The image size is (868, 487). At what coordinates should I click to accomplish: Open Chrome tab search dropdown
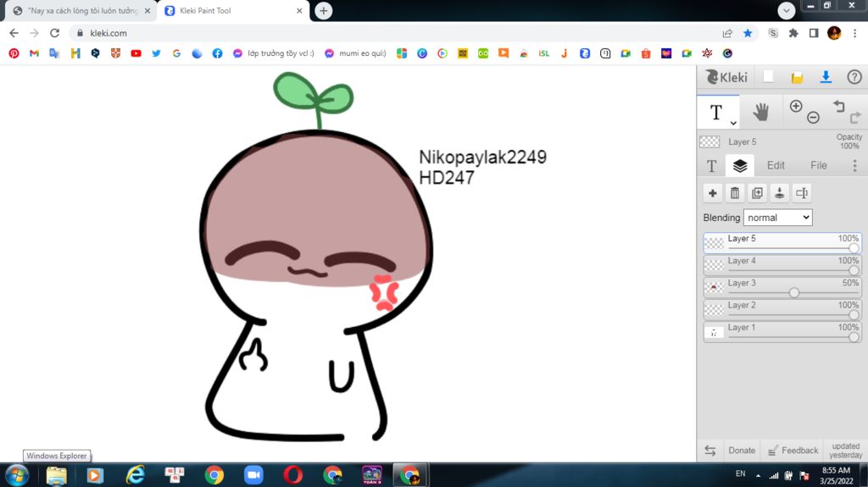pyautogui.click(x=786, y=10)
